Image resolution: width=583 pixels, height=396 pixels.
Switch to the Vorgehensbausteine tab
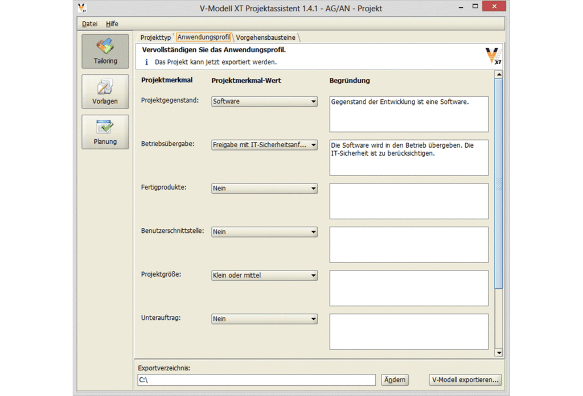click(265, 37)
